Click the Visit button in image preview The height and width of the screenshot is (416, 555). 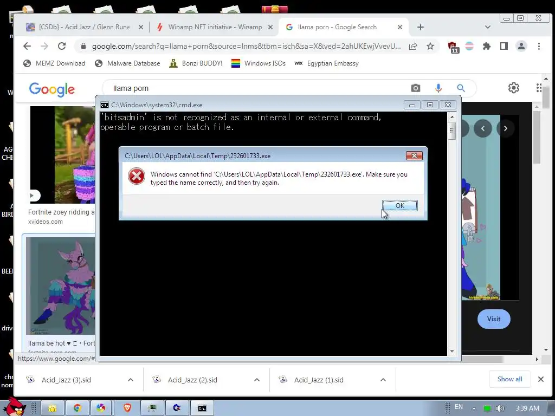click(494, 319)
